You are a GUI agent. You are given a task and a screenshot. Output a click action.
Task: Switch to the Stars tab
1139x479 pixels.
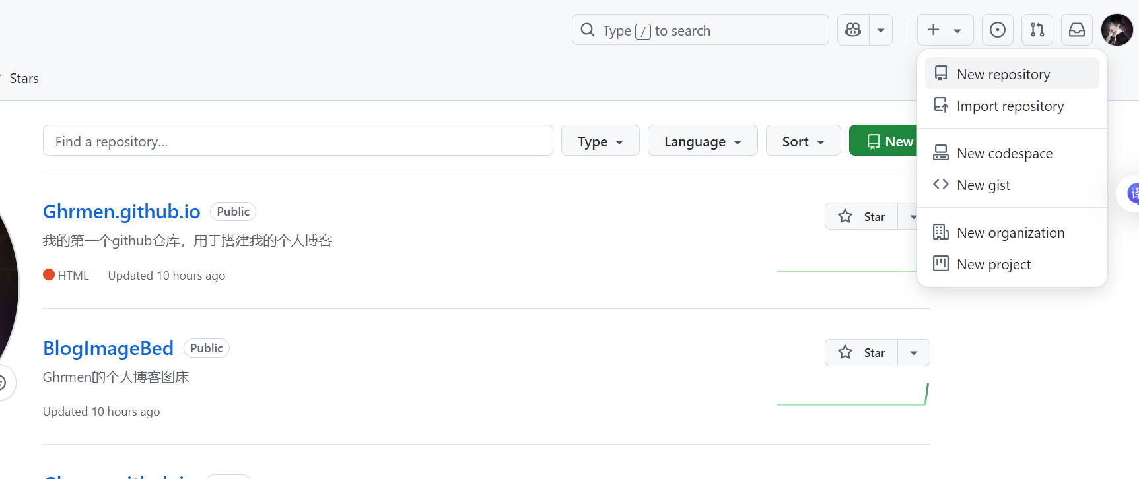(24, 79)
